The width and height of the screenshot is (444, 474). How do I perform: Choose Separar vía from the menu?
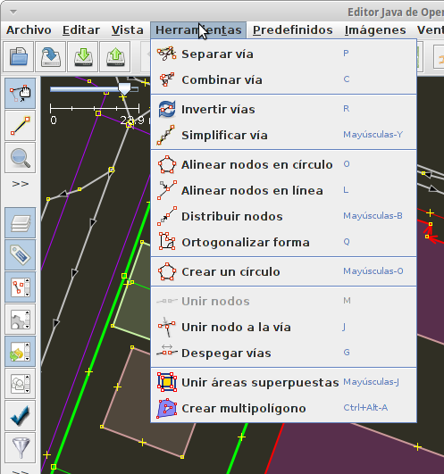pyautogui.click(x=284, y=54)
